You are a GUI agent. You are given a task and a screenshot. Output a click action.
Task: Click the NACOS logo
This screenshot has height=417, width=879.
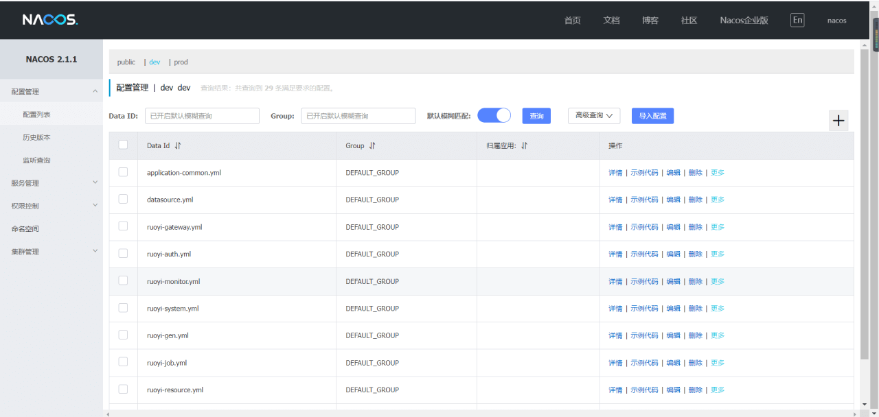point(50,20)
